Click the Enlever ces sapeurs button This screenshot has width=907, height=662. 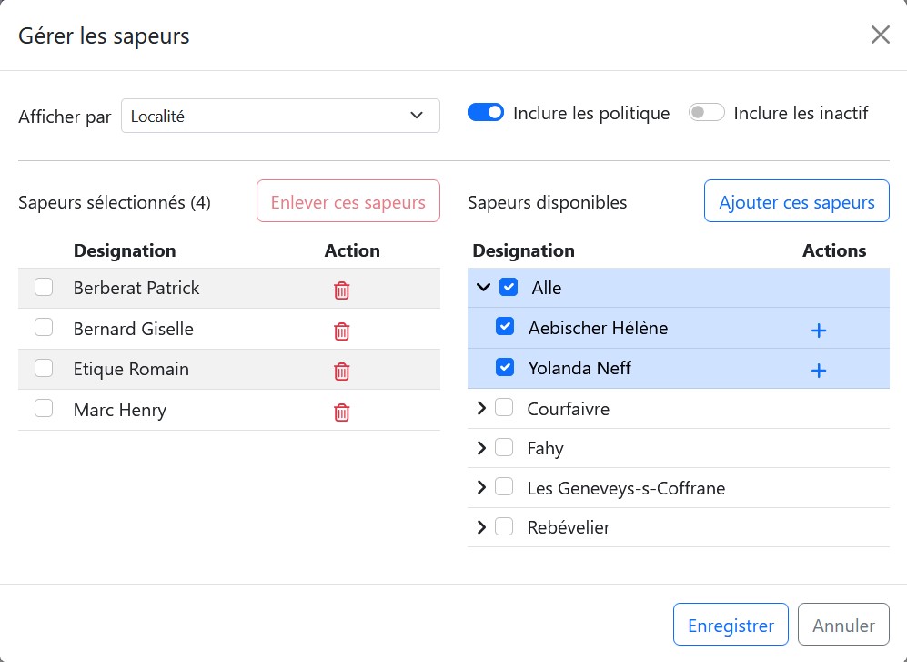(x=348, y=201)
